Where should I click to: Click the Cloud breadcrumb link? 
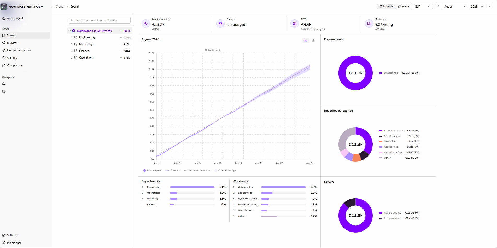[60, 7]
